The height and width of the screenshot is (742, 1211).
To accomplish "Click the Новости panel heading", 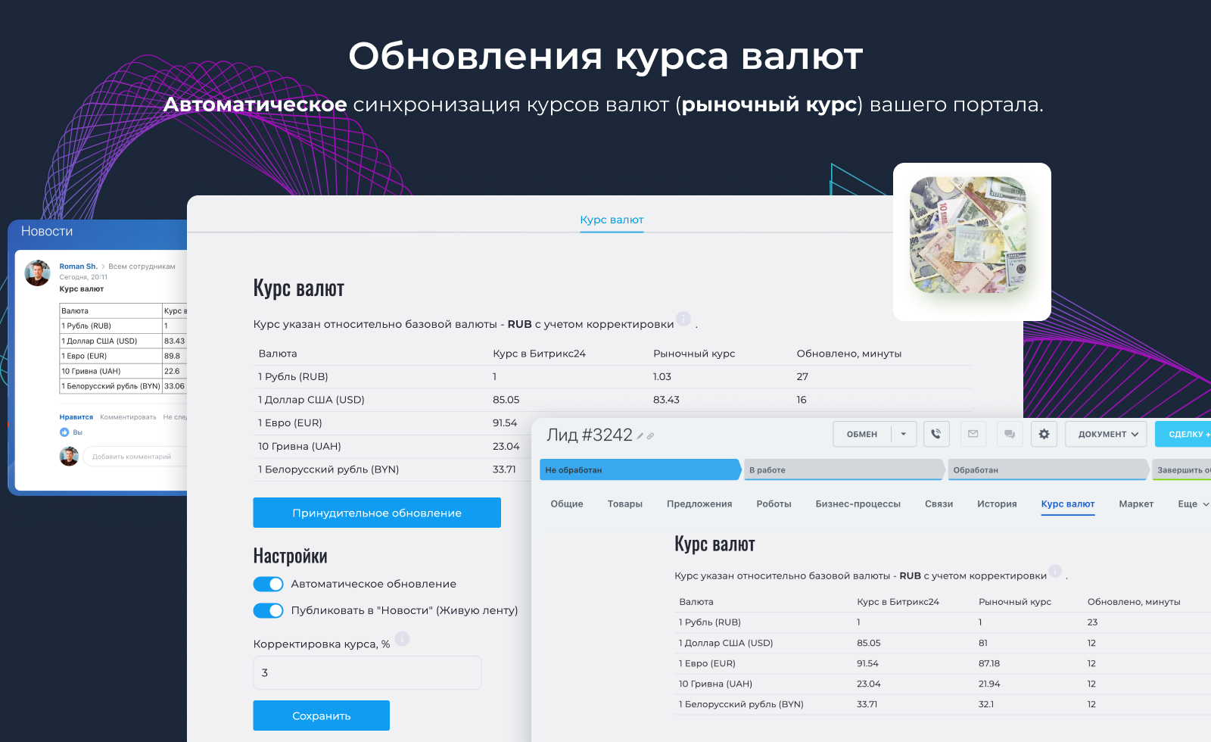I will [x=47, y=231].
